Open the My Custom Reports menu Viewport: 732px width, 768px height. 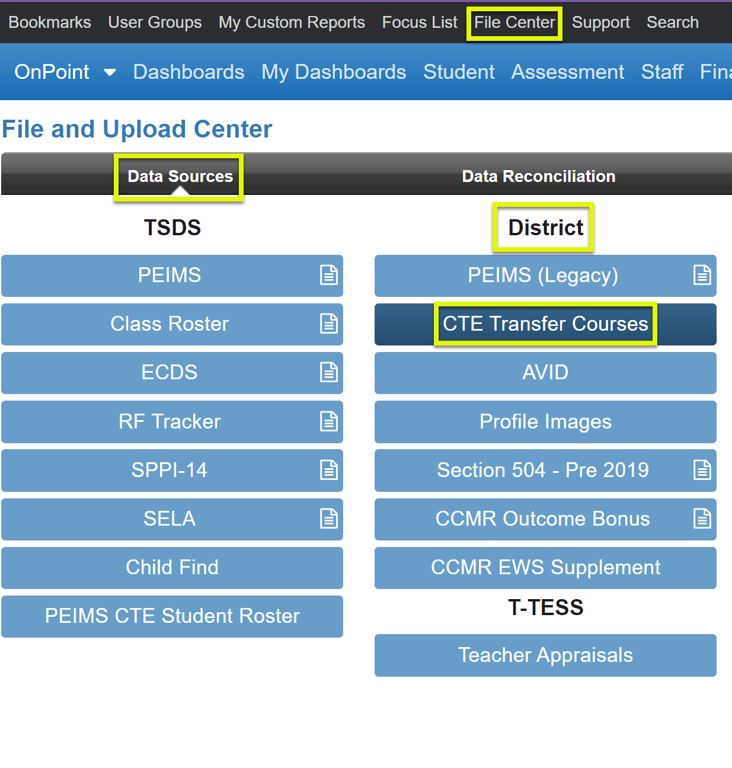(x=291, y=22)
